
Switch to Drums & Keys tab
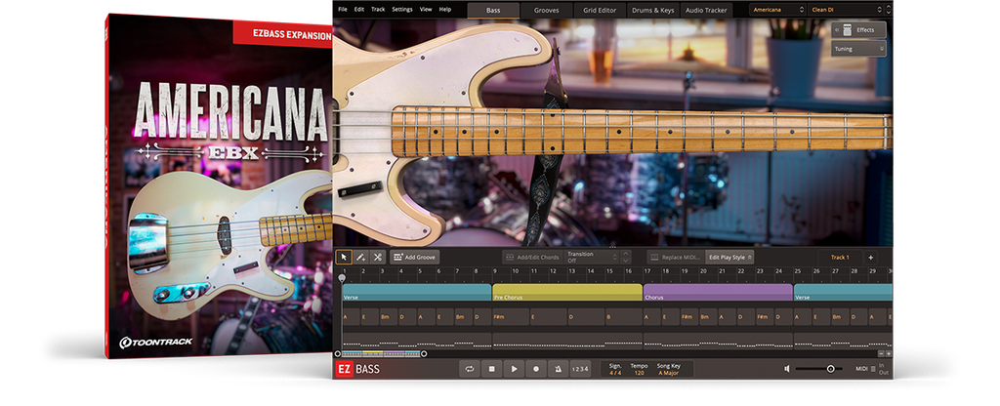coord(653,10)
